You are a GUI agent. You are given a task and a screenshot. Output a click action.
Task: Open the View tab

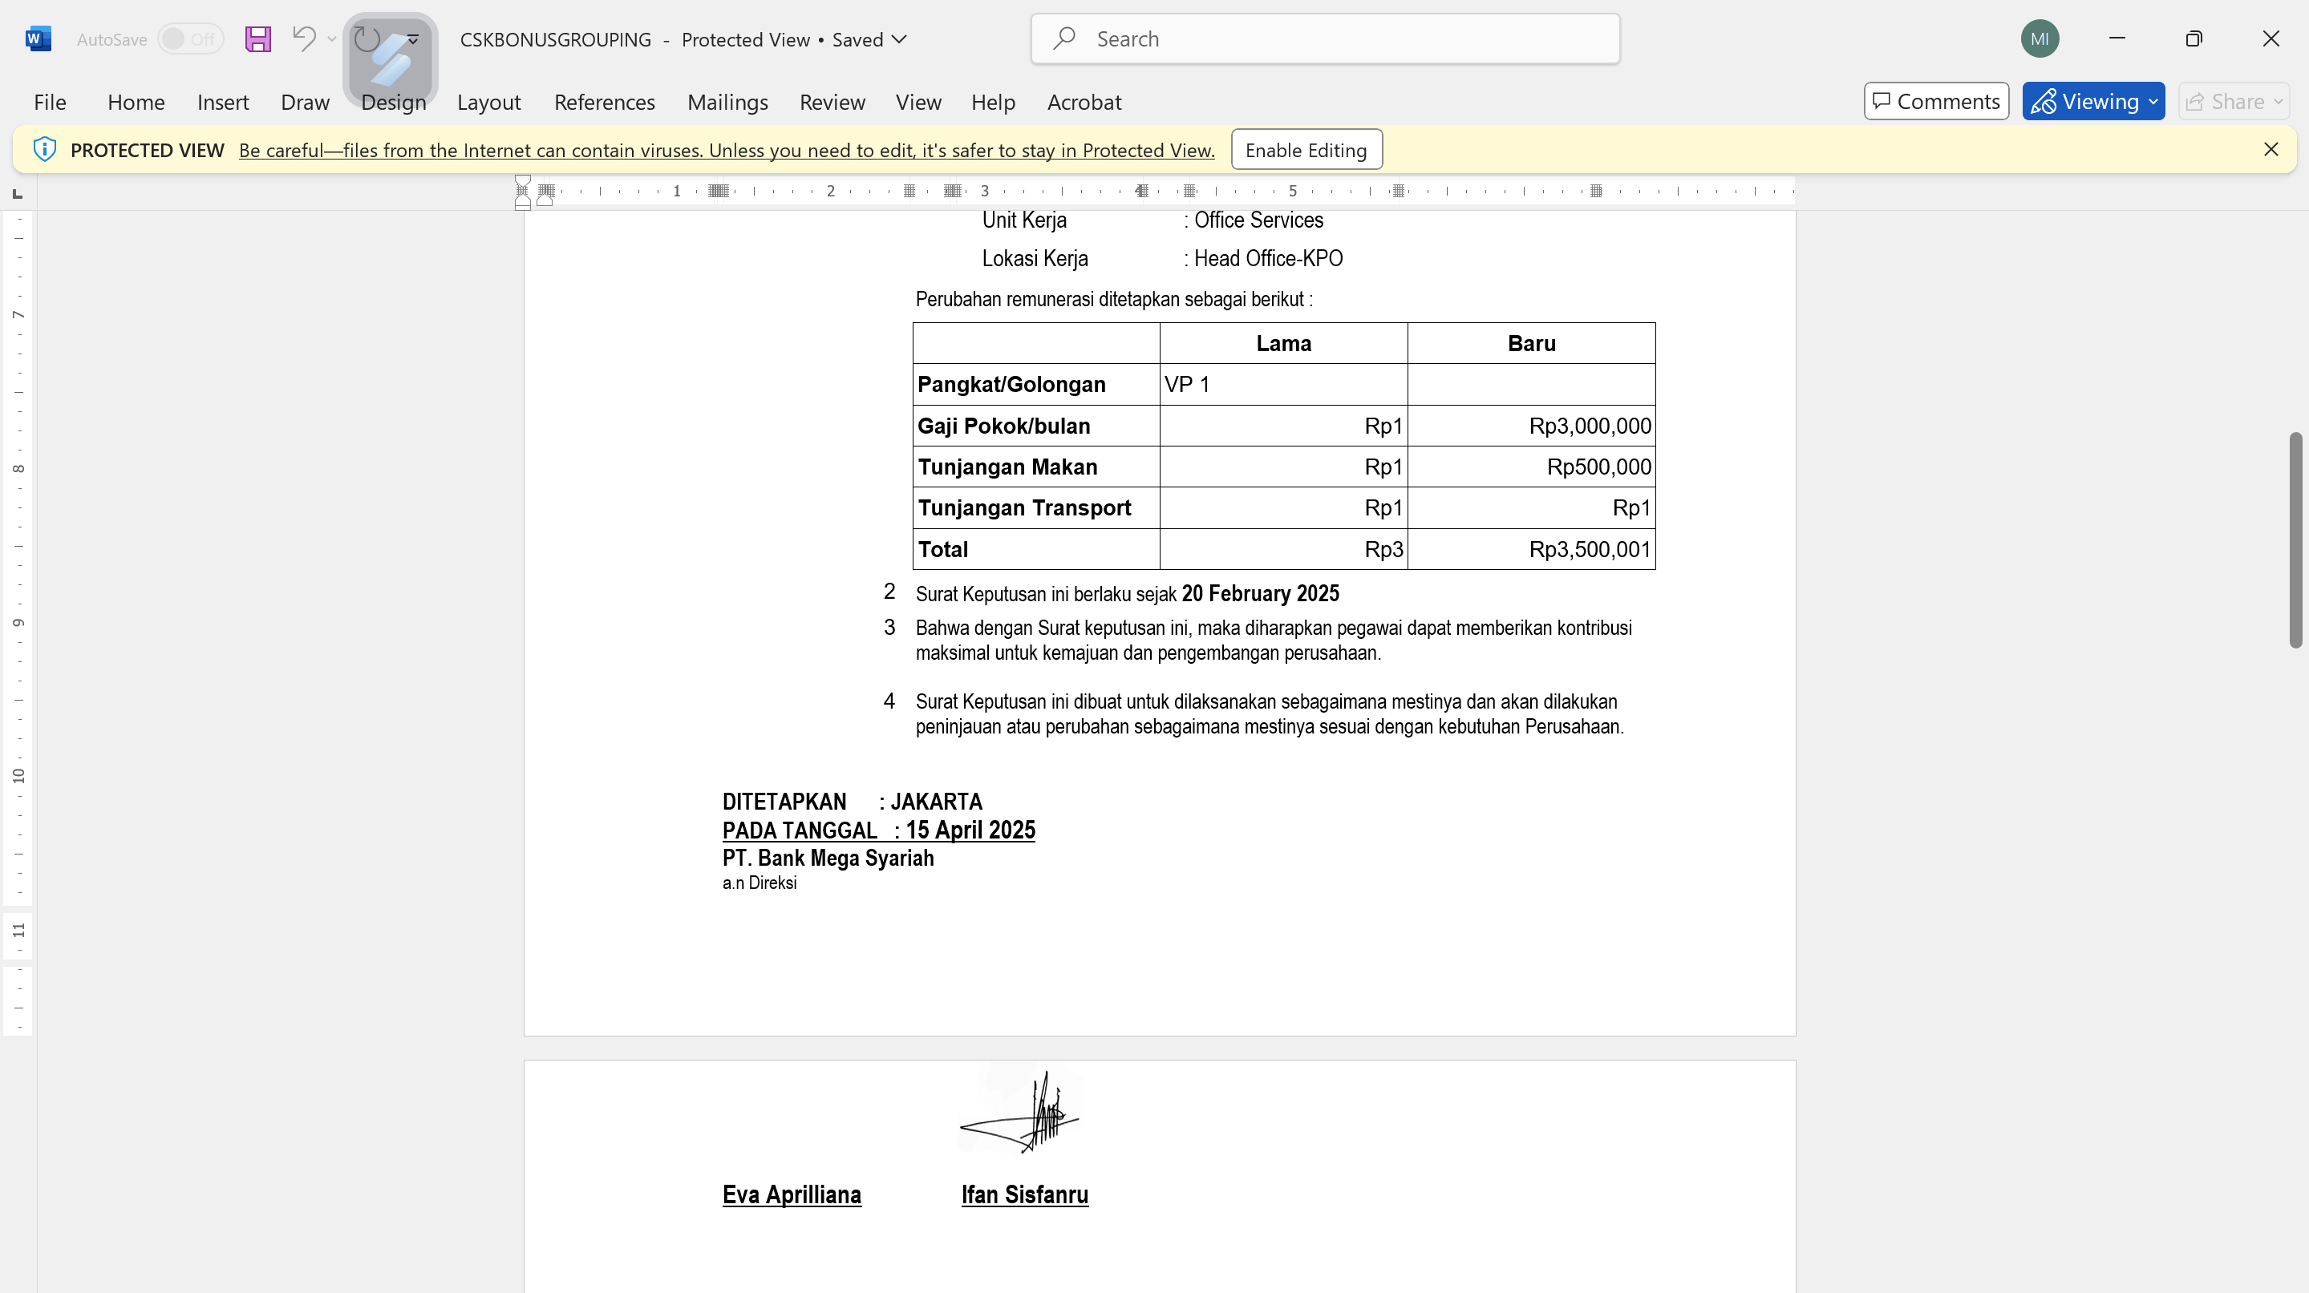(918, 102)
